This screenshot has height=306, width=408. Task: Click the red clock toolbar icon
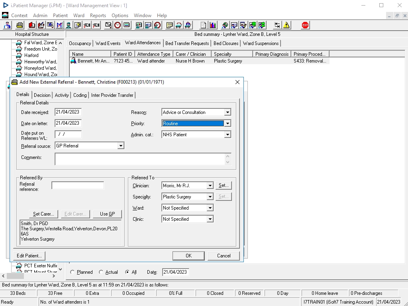(x=118, y=25)
